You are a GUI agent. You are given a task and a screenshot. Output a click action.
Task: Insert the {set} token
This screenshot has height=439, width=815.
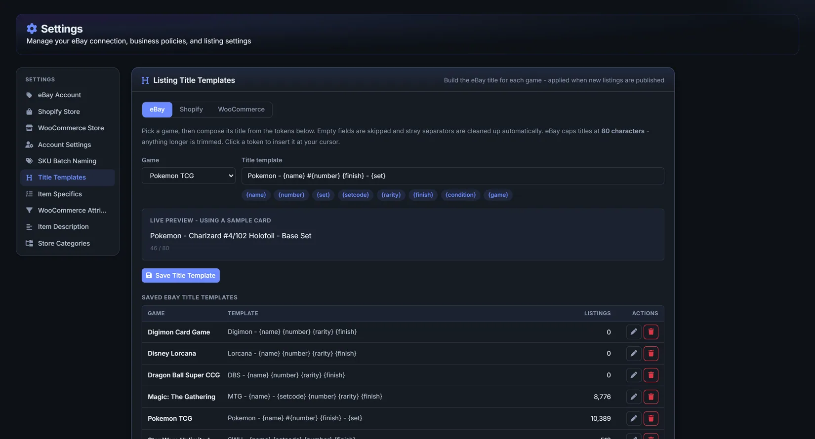(x=324, y=195)
